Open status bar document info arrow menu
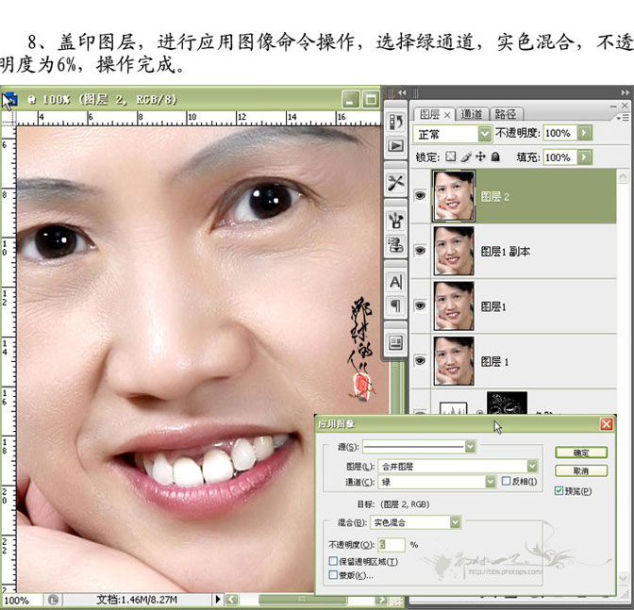 click(218, 599)
